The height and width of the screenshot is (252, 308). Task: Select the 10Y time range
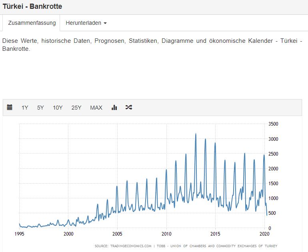click(58, 108)
